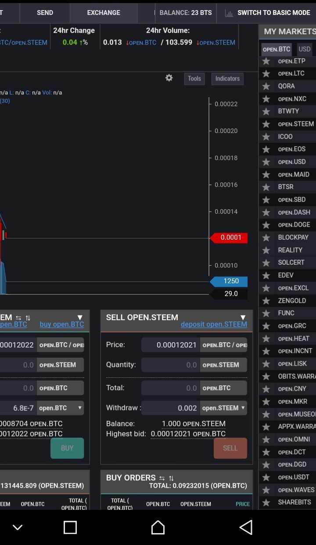Click the star beside EDEV

(x=266, y=275)
